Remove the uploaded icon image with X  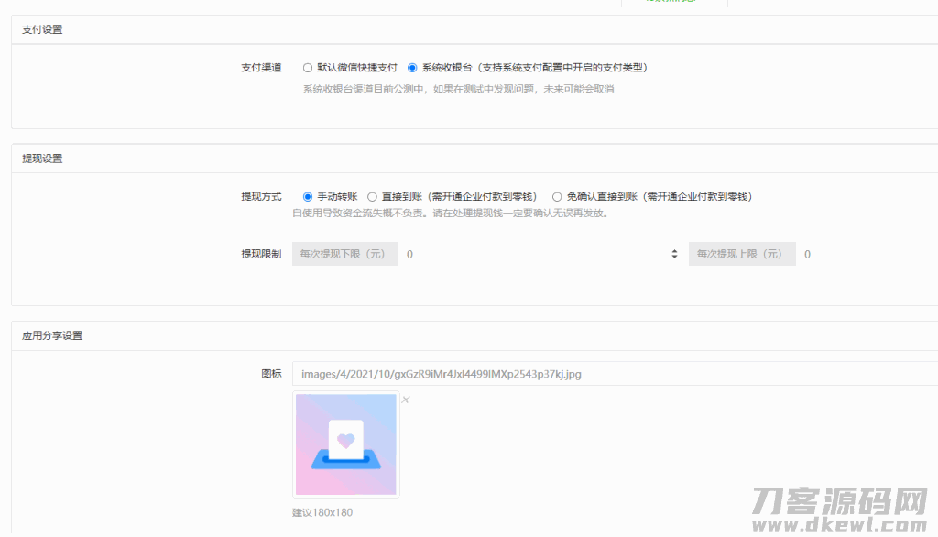pyautogui.click(x=406, y=400)
